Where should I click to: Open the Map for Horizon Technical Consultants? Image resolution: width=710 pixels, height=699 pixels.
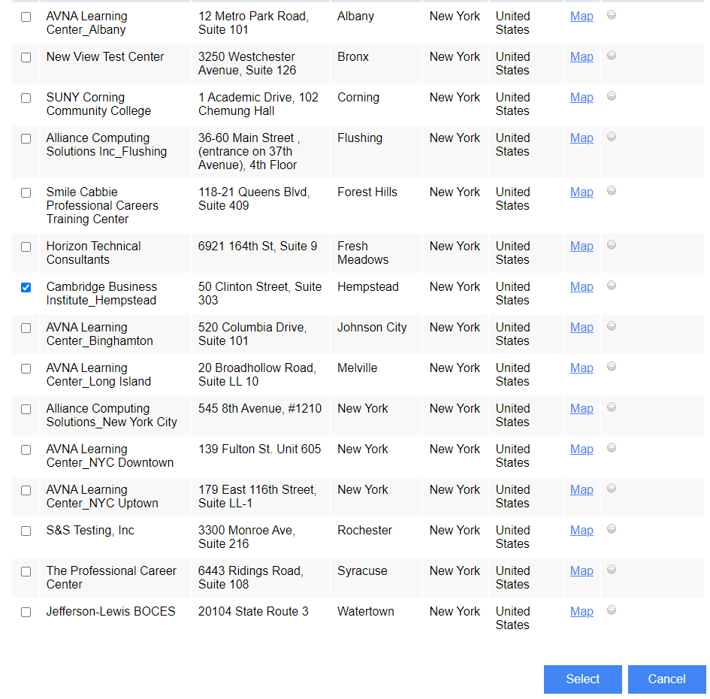(x=582, y=246)
